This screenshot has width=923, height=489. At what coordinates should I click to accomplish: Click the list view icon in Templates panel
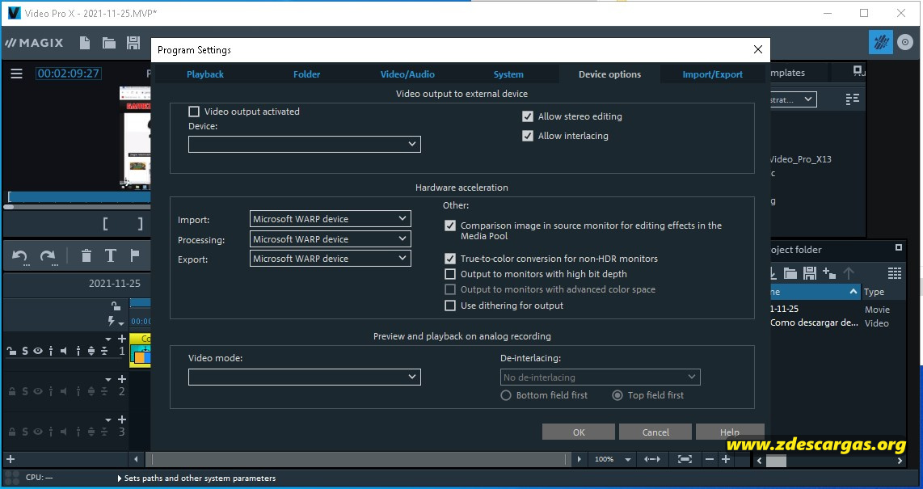pos(853,99)
